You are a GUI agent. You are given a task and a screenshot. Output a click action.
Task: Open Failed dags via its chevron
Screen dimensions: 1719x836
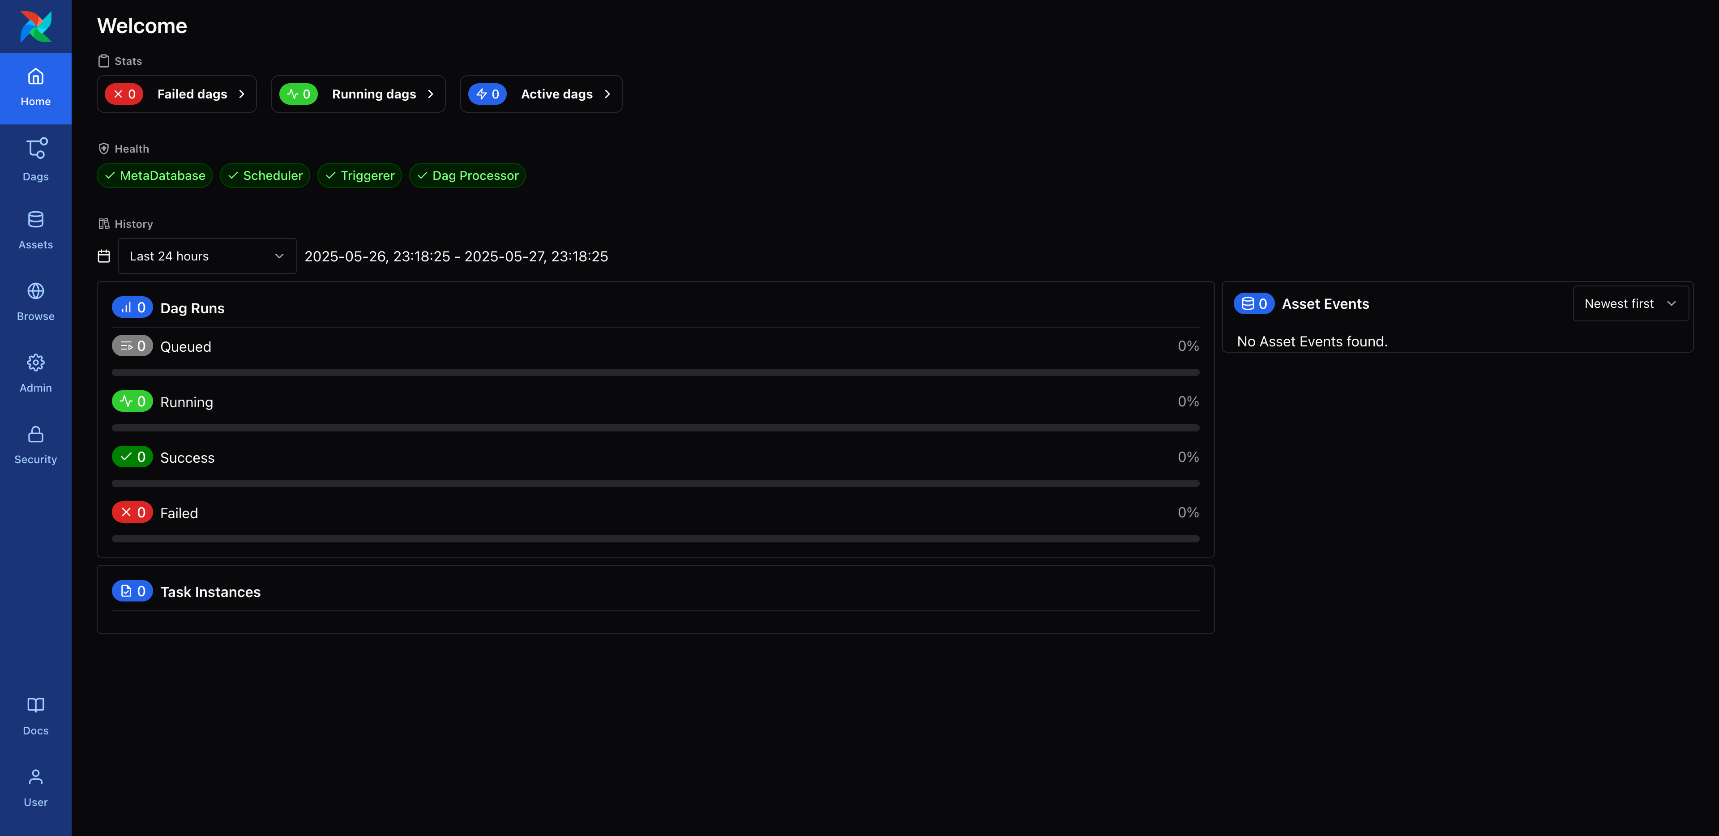pyautogui.click(x=242, y=94)
